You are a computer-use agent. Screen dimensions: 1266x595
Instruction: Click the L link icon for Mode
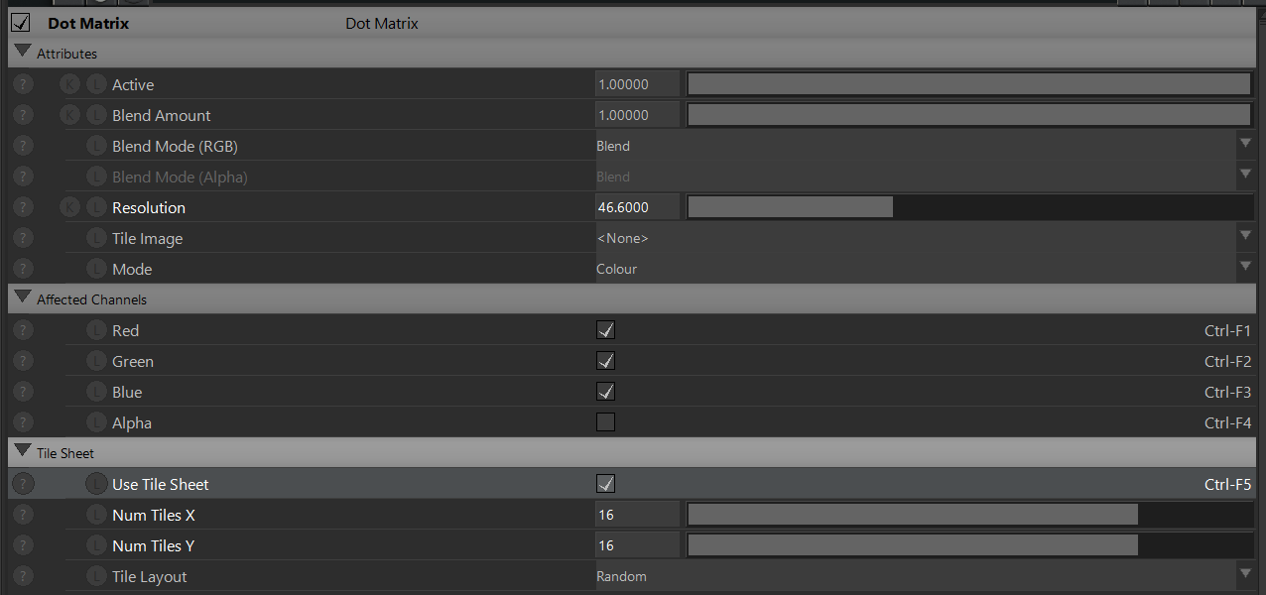[x=96, y=269]
